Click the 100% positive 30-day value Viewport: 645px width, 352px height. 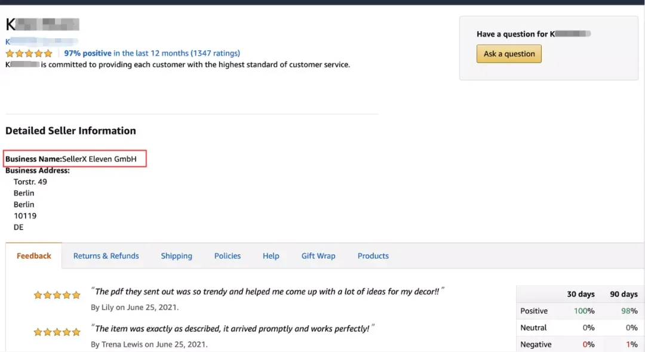click(x=584, y=311)
